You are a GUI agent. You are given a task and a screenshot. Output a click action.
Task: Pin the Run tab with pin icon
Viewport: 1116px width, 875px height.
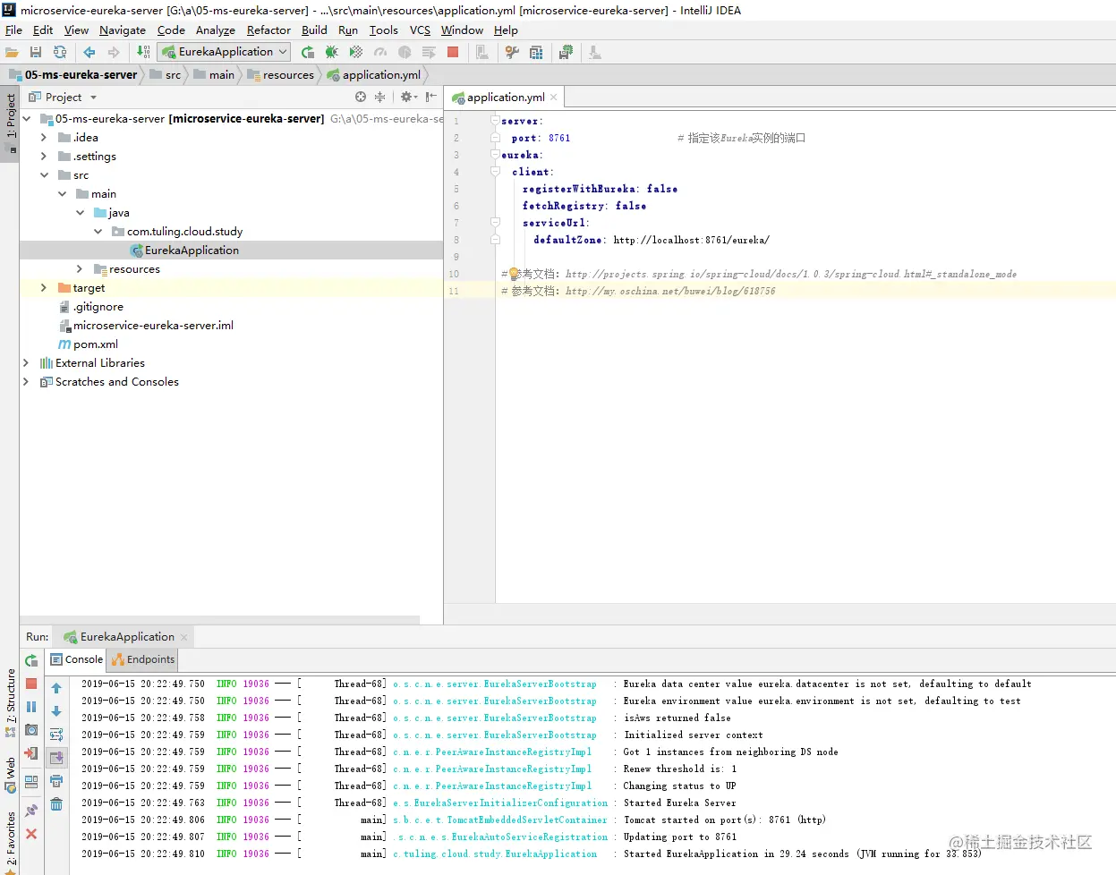(31, 810)
